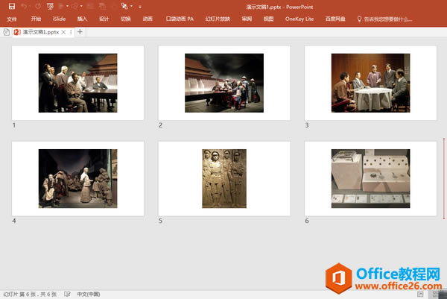
Task: Click the selection-pane squares icon in quick access
Action: pyautogui.click(x=124, y=6)
